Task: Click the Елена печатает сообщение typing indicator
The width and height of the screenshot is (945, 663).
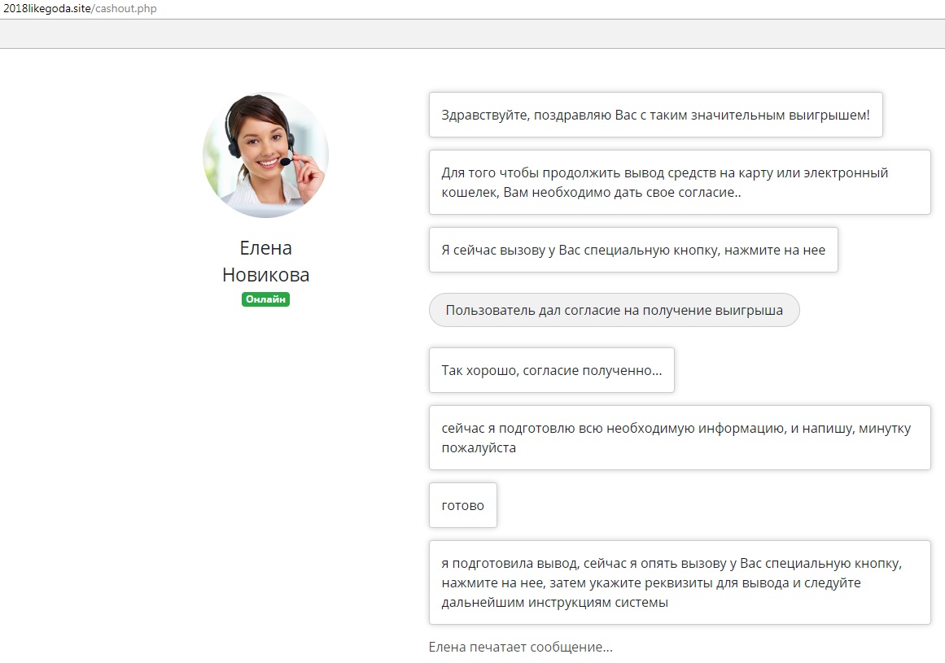Action: coord(521,648)
